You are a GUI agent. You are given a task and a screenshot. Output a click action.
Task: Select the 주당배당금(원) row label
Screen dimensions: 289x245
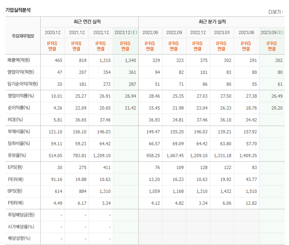click(x=21, y=215)
